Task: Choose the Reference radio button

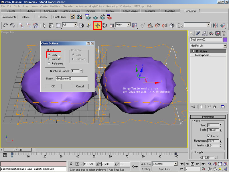Action: pos(49,64)
